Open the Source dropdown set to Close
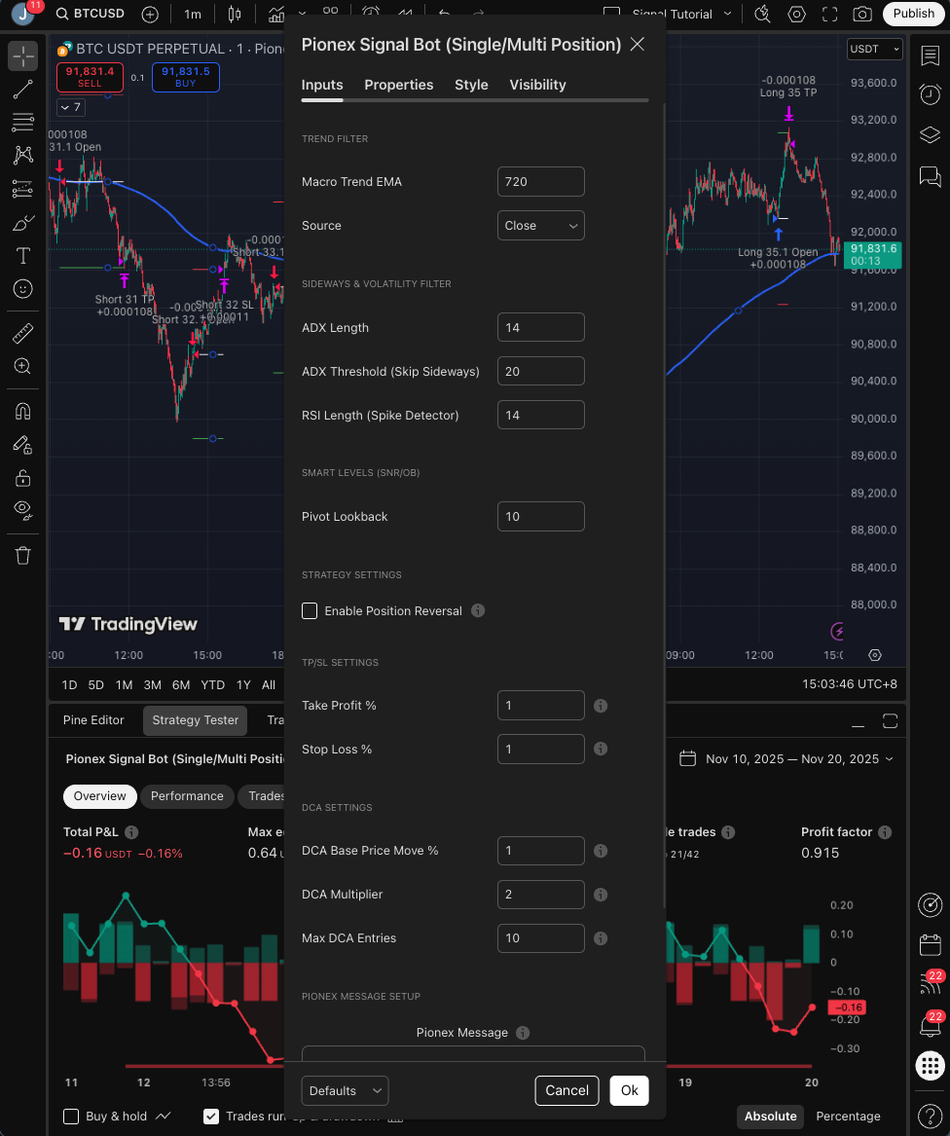Viewport: 950px width, 1136px height. coord(540,226)
